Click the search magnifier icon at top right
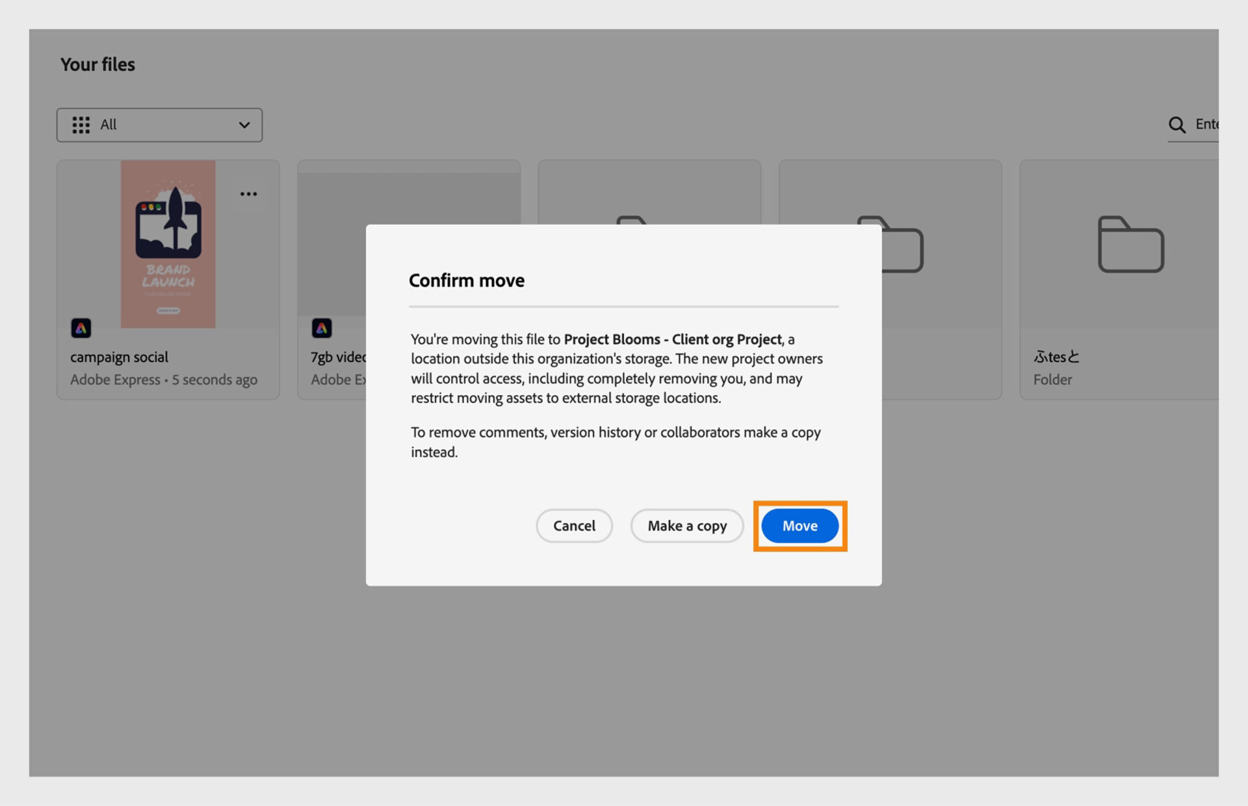Viewport: 1248px width, 806px height. click(1178, 125)
